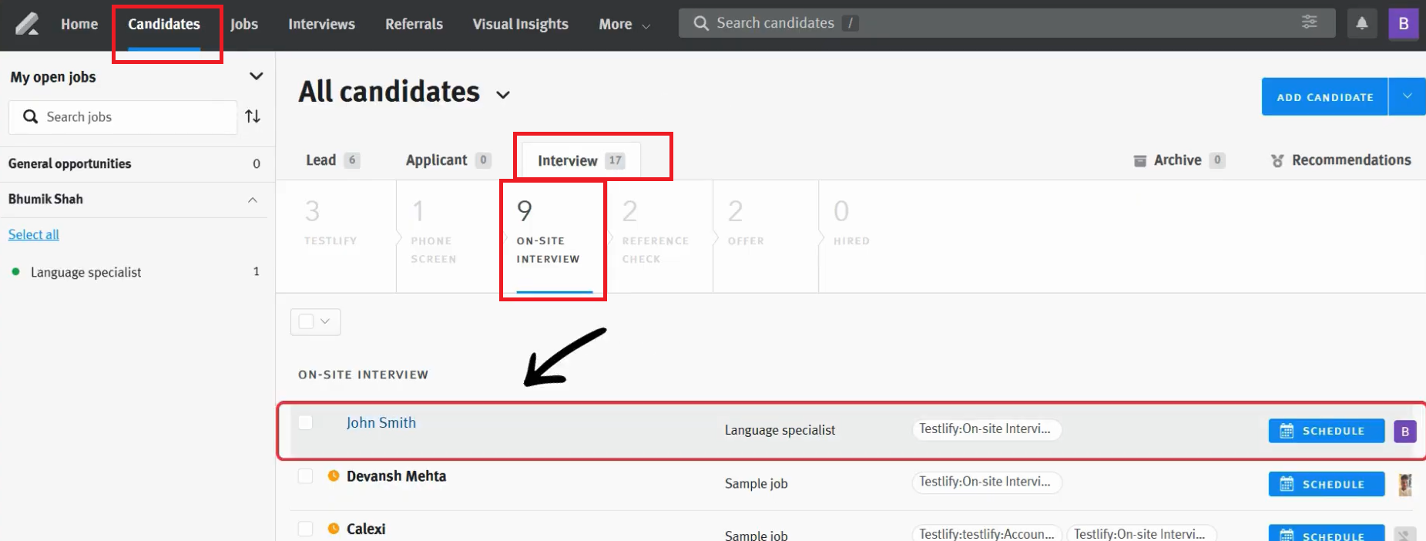1426x541 pixels.
Task: Open the bulk selection dropdown arrow
Action: 325,321
